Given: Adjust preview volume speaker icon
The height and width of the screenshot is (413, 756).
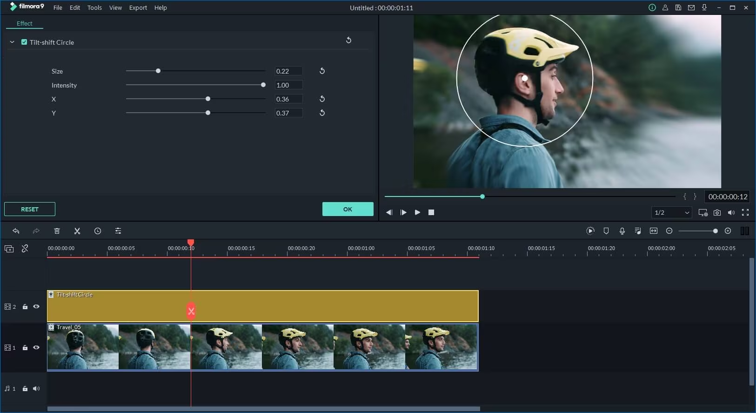Looking at the screenshot, I should (x=731, y=213).
